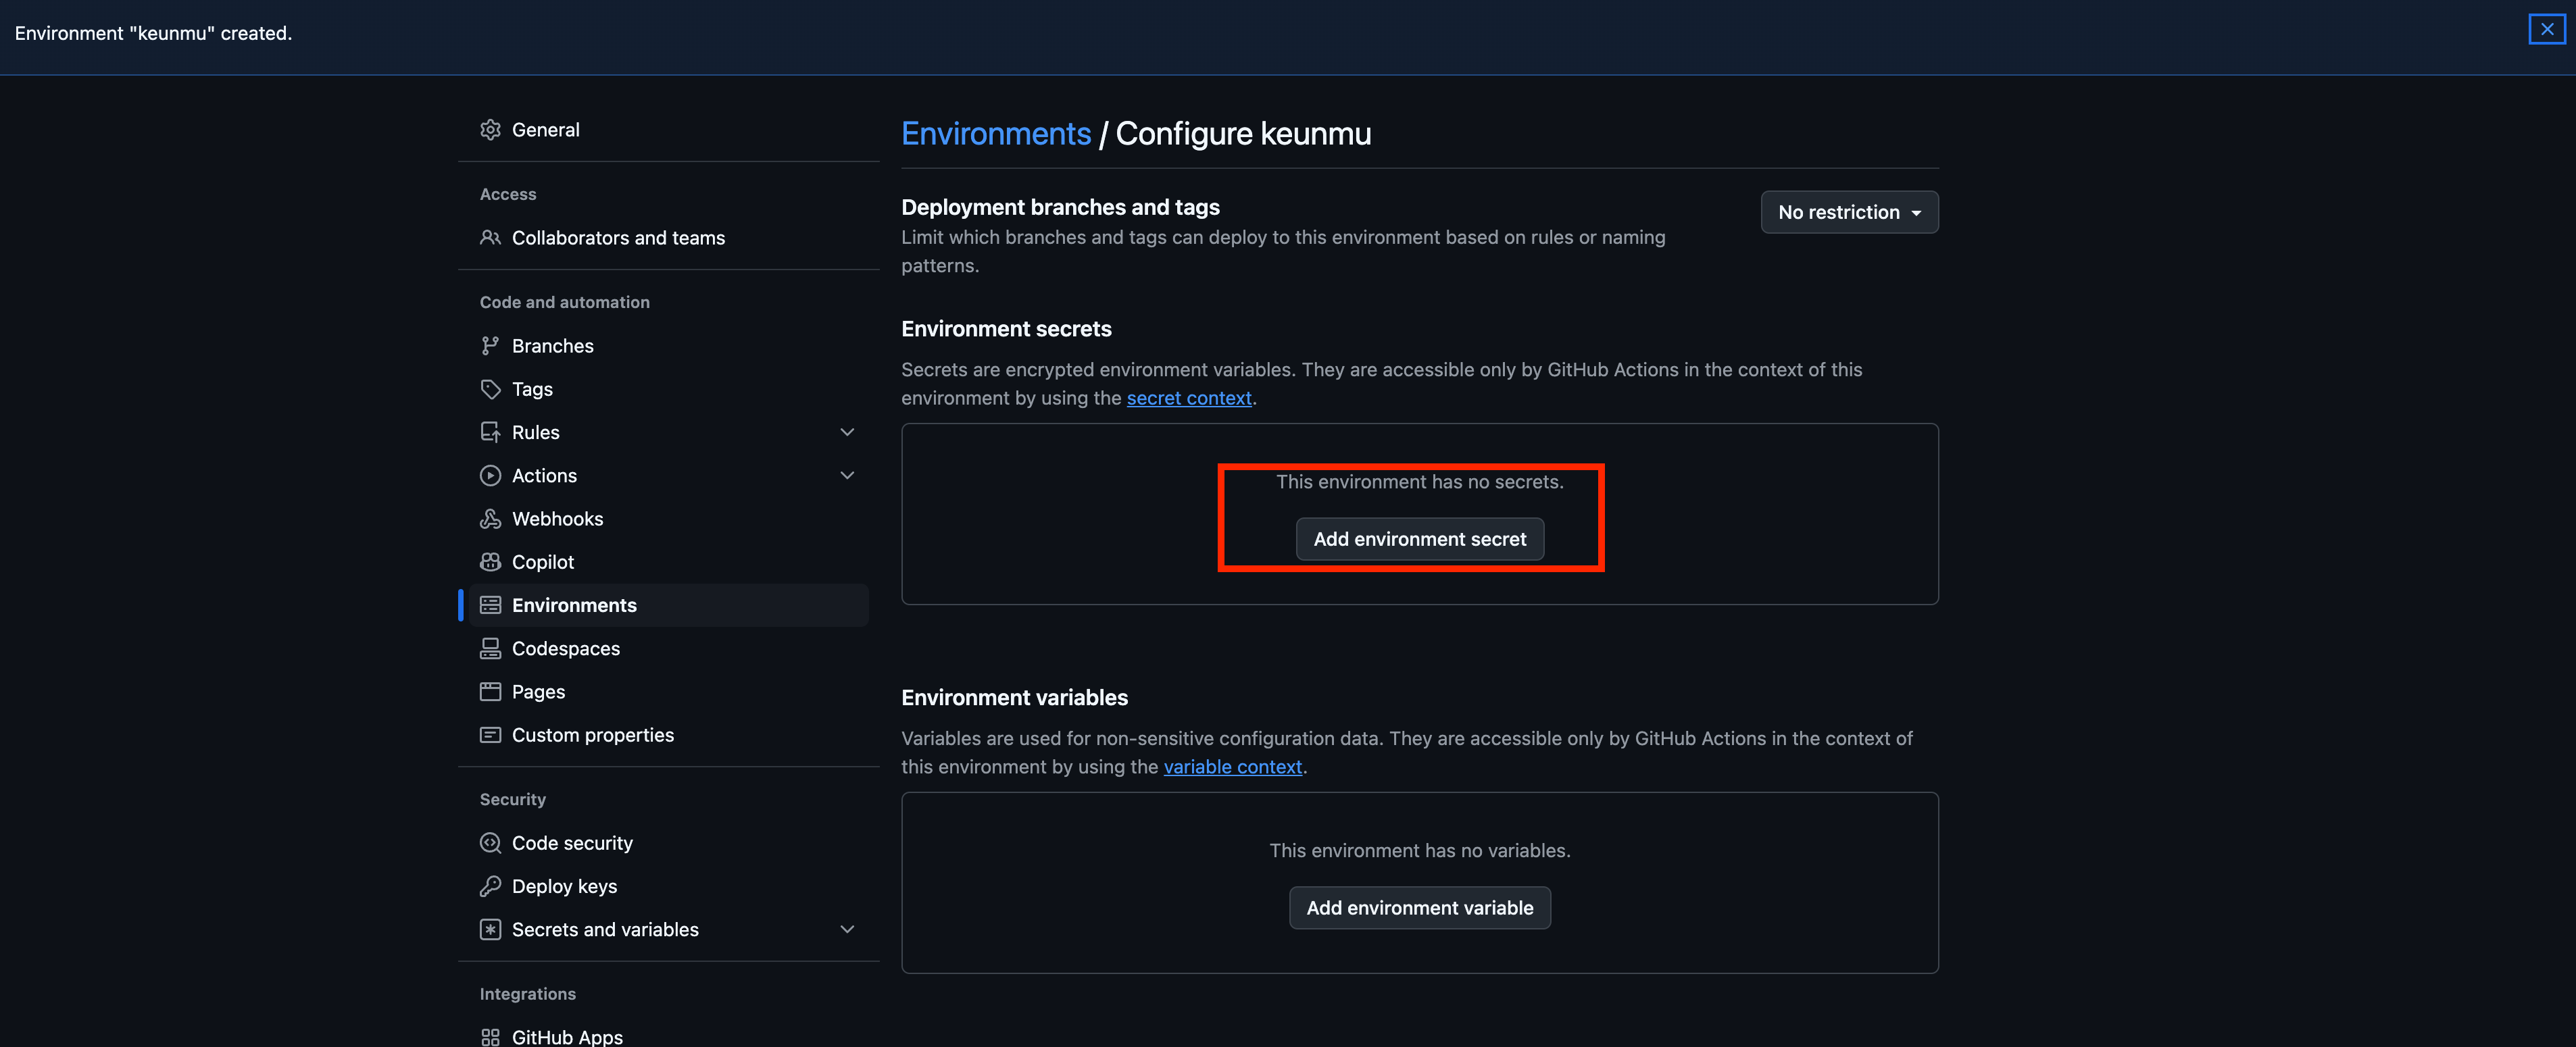Viewport: 2576px width, 1047px height.
Task: Expand the Secrets and variables chevron
Action: [847, 930]
